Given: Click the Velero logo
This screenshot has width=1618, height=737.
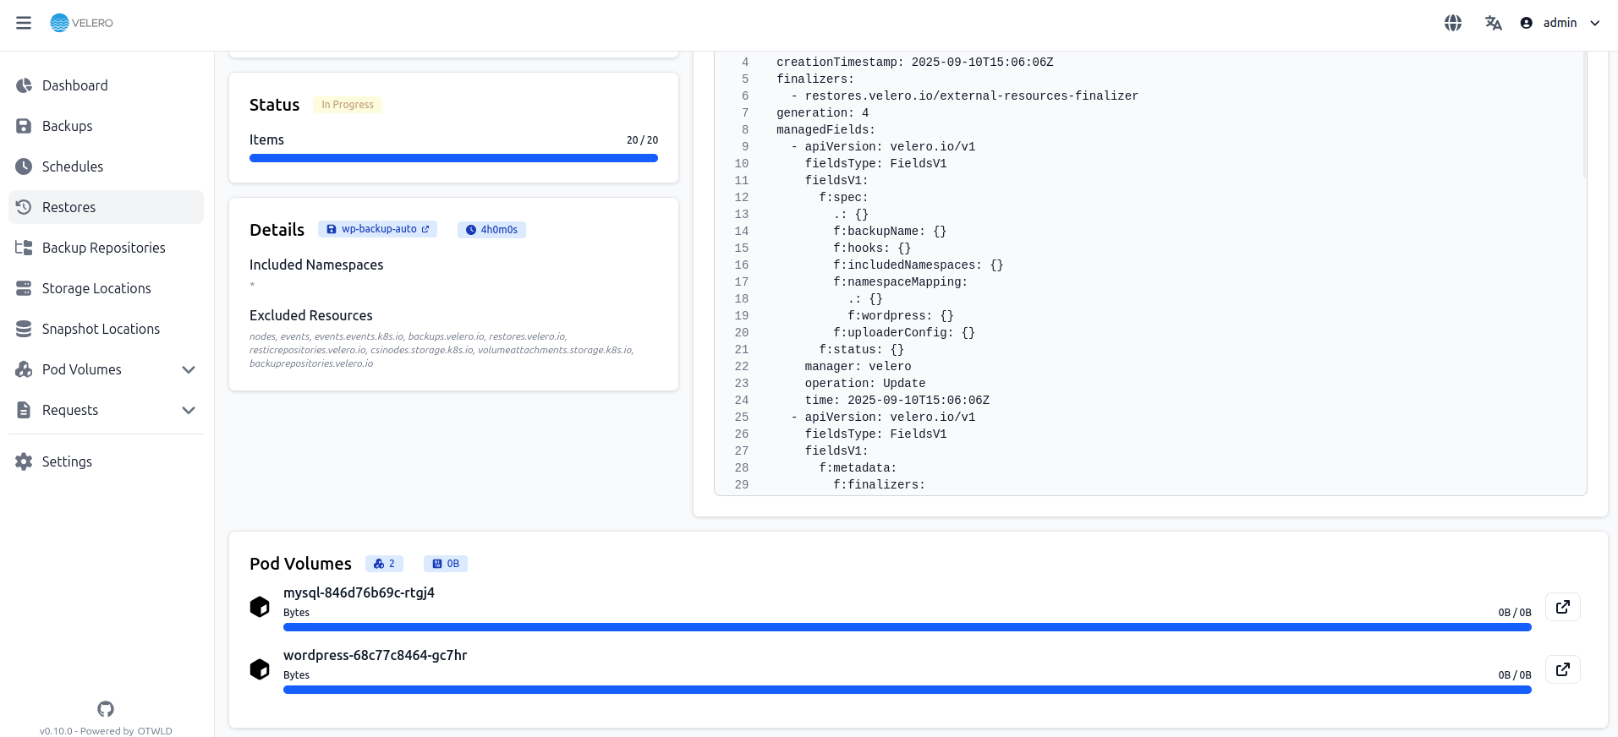Looking at the screenshot, I should point(82,23).
